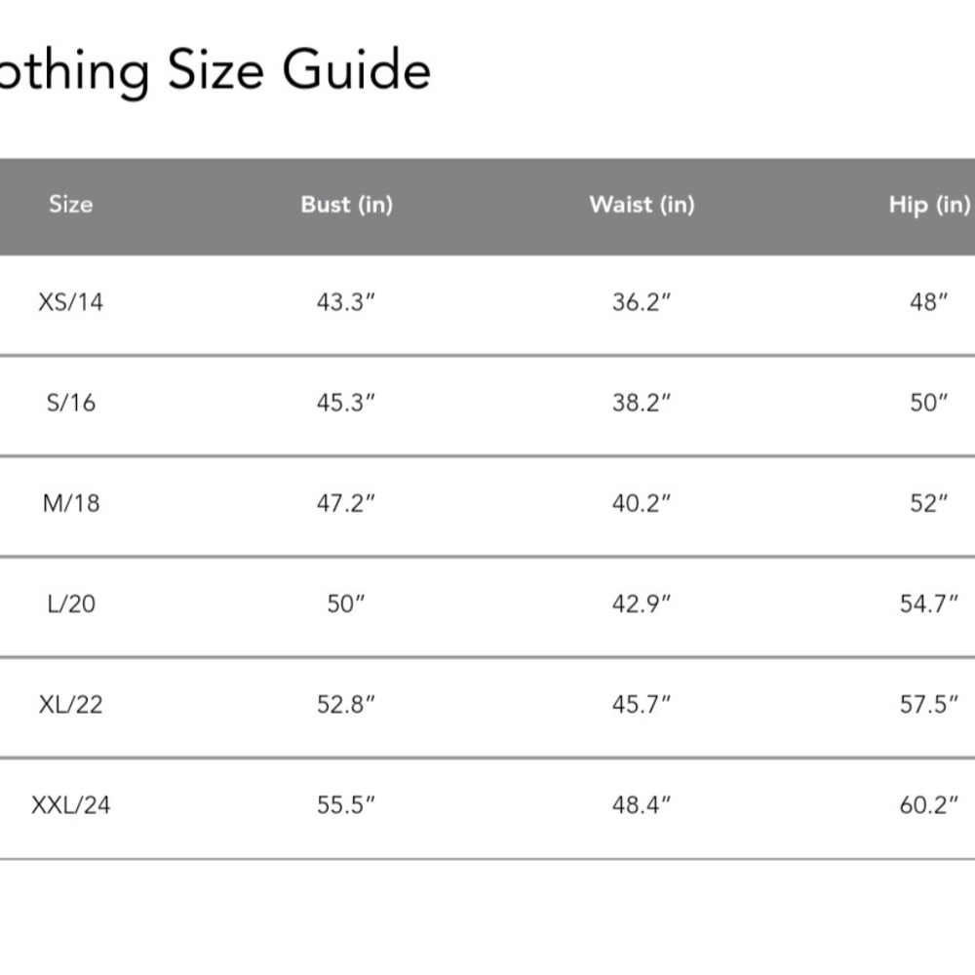Select the 54.7" hip measurement
Screen dimensions: 975x975
point(929,604)
